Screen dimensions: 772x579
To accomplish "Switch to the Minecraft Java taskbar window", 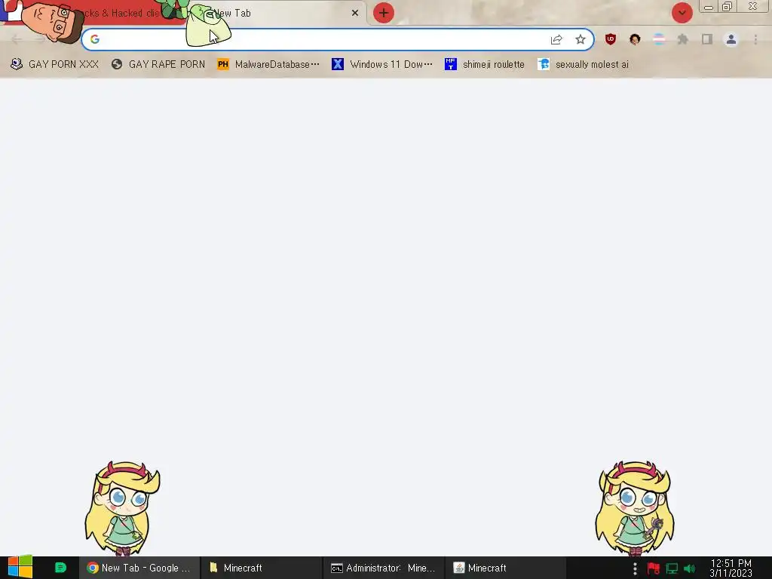I will (506, 568).
